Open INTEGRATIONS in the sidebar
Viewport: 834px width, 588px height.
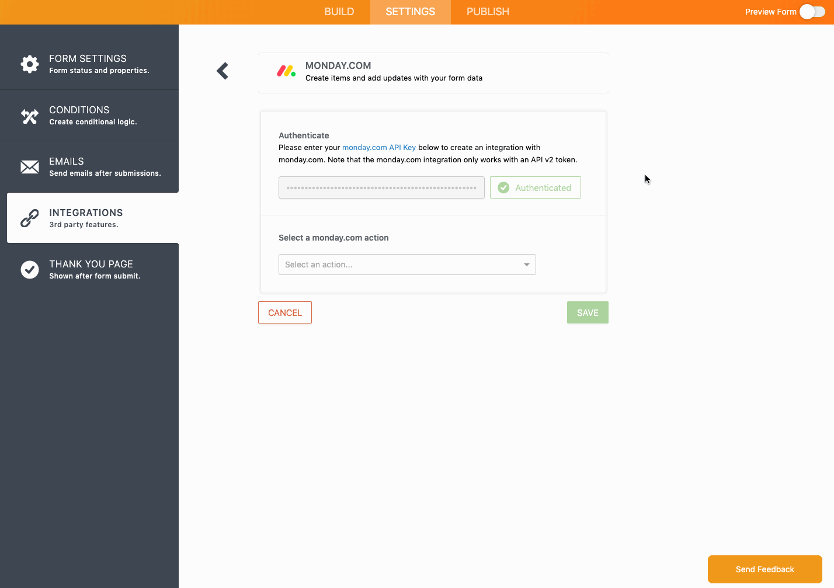click(x=93, y=218)
